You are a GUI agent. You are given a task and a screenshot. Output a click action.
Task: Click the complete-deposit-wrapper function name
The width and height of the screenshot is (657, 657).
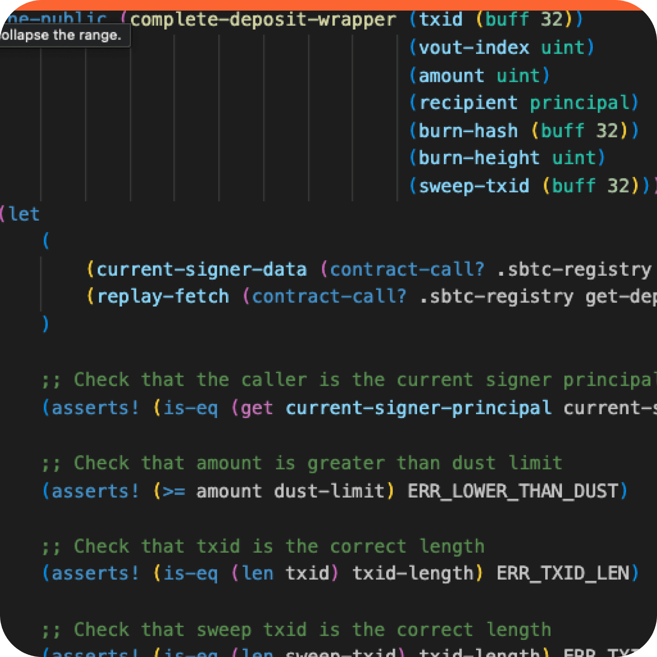point(263,20)
